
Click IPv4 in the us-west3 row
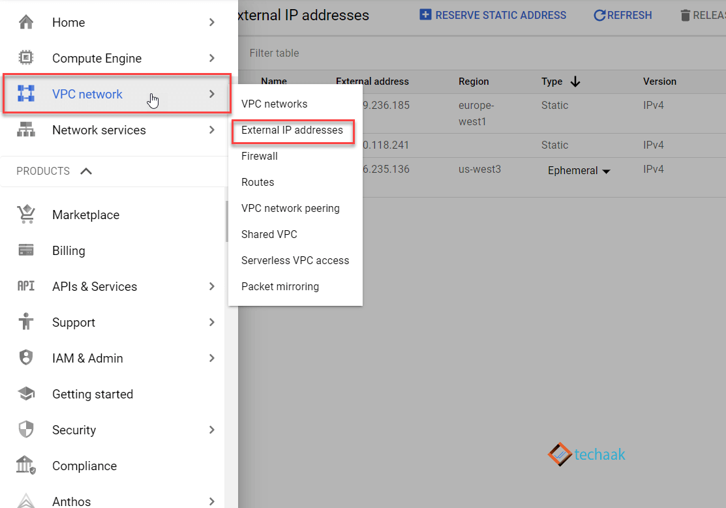[x=654, y=169]
